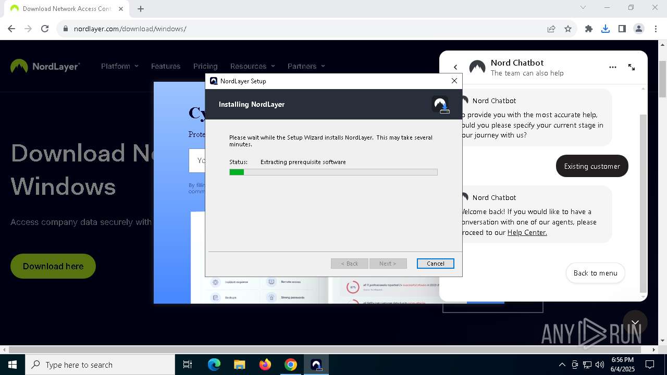Launch Firefox from taskbar

pyautogui.click(x=265, y=365)
